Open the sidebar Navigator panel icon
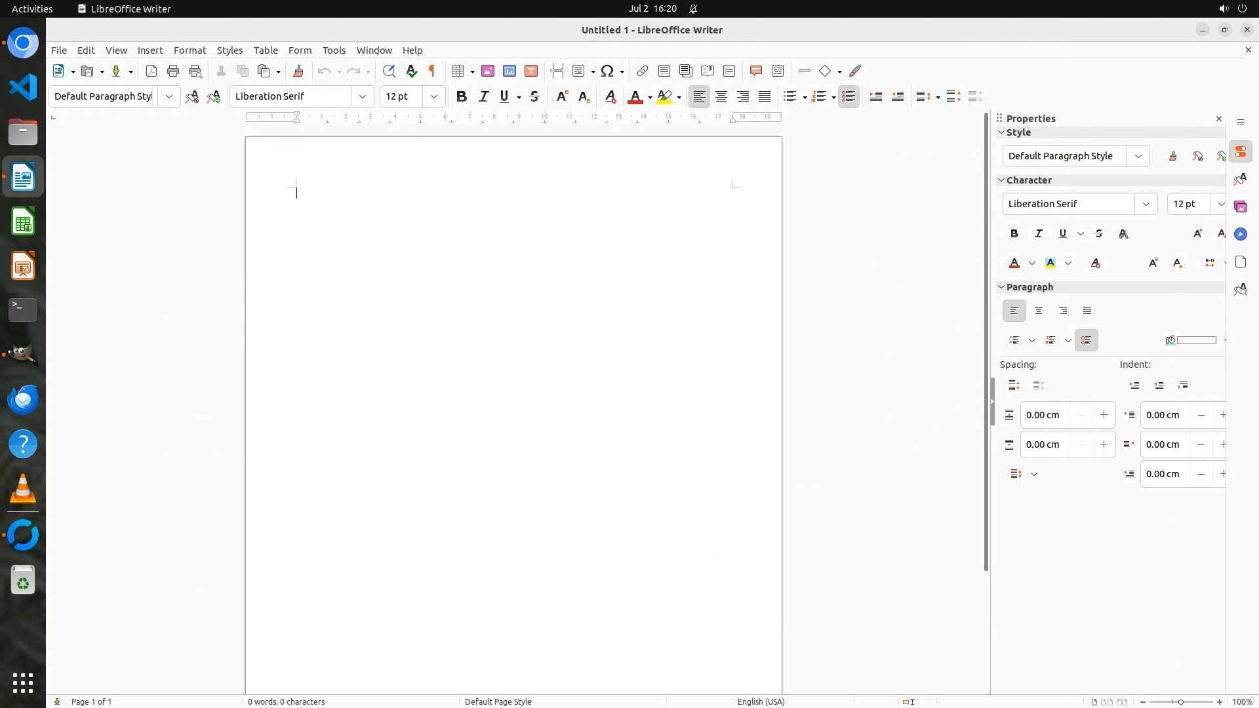This screenshot has height=708, width=1259. [x=1240, y=234]
